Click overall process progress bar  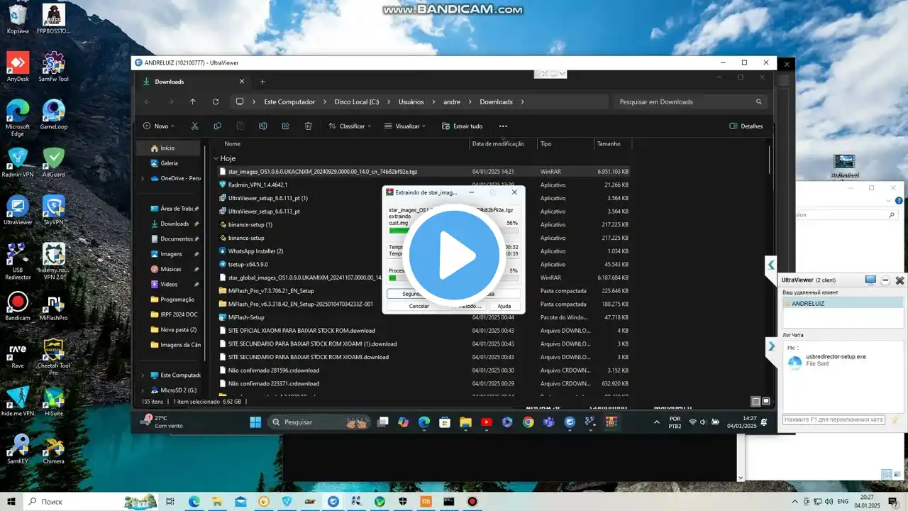click(x=453, y=278)
